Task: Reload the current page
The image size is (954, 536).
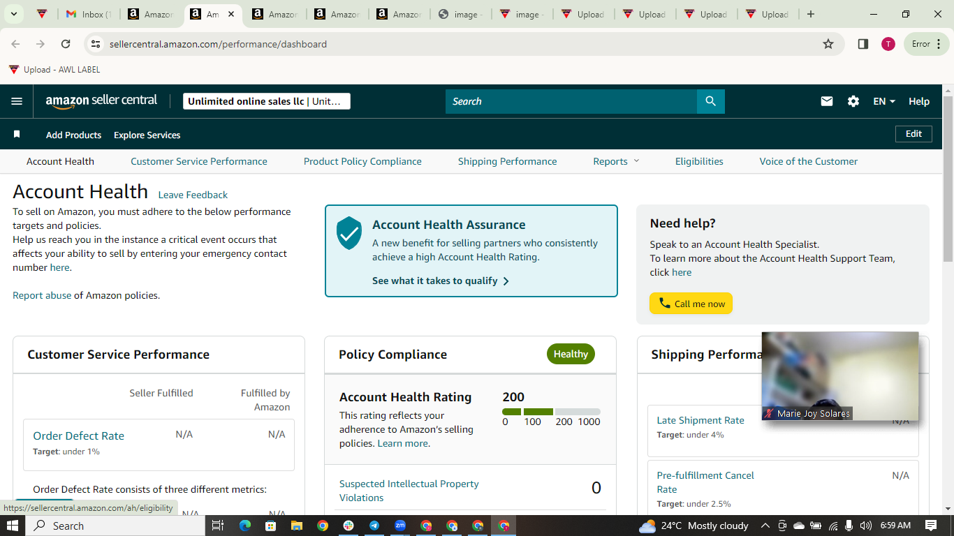Action: click(x=66, y=44)
